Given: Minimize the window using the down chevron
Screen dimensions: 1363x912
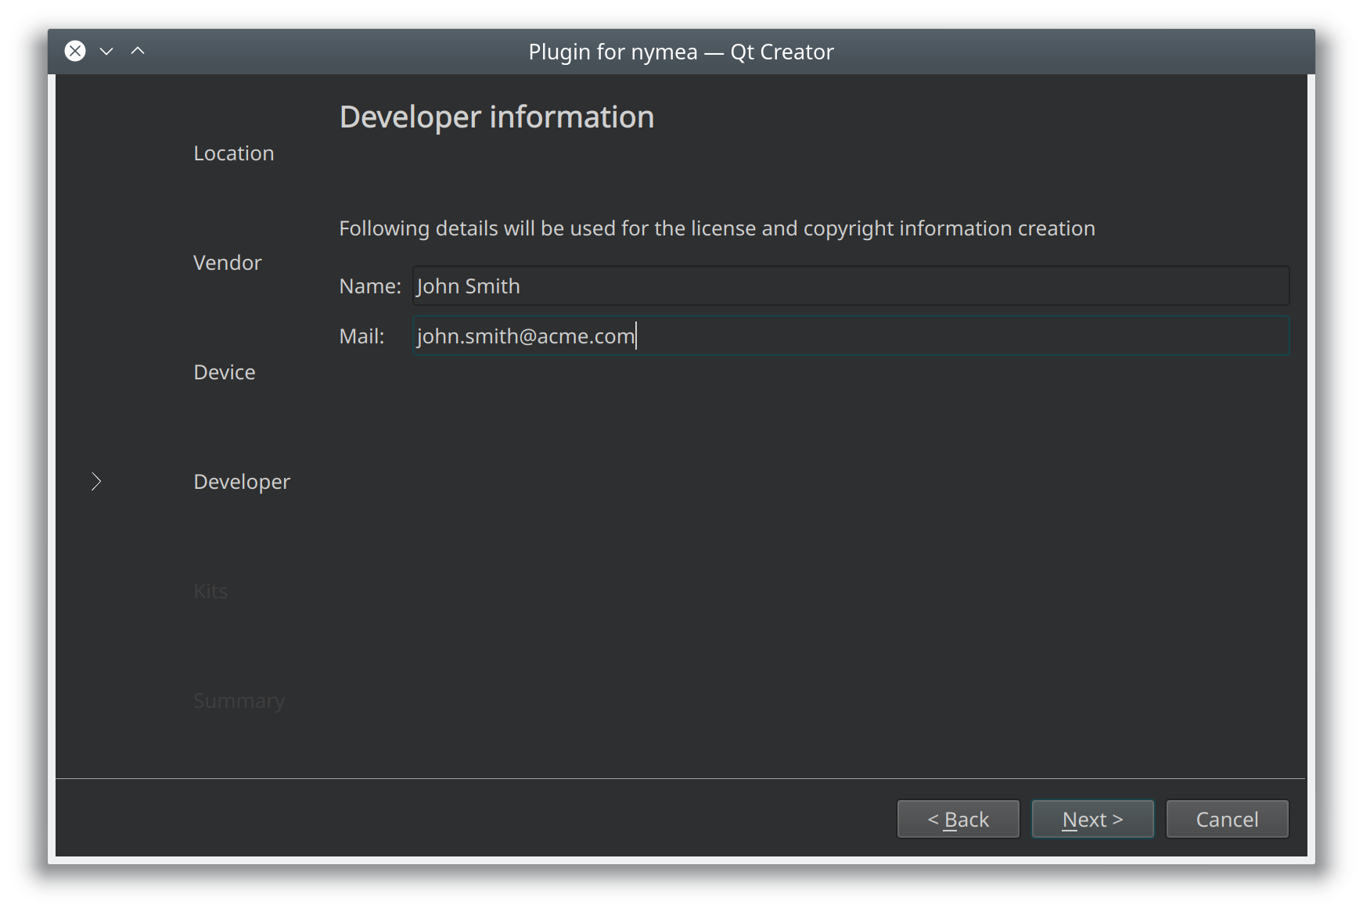Looking at the screenshot, I should 106,52.
